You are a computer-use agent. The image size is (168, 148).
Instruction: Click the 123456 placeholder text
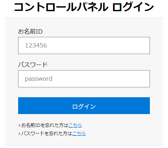36,45
